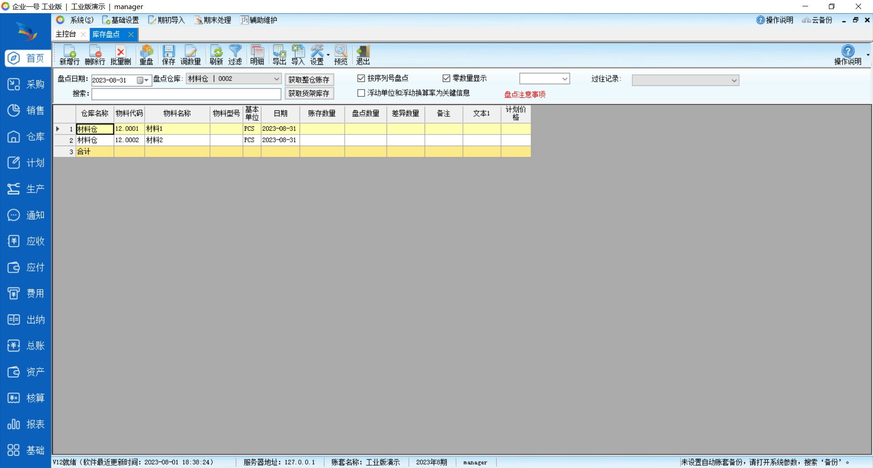Open the red 盘点注意事项 link
873x468 pixels.
coord(525,95)
